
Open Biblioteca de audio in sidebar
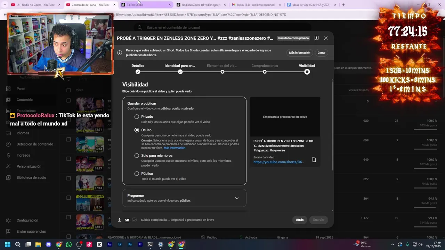[x=31, y=177]
